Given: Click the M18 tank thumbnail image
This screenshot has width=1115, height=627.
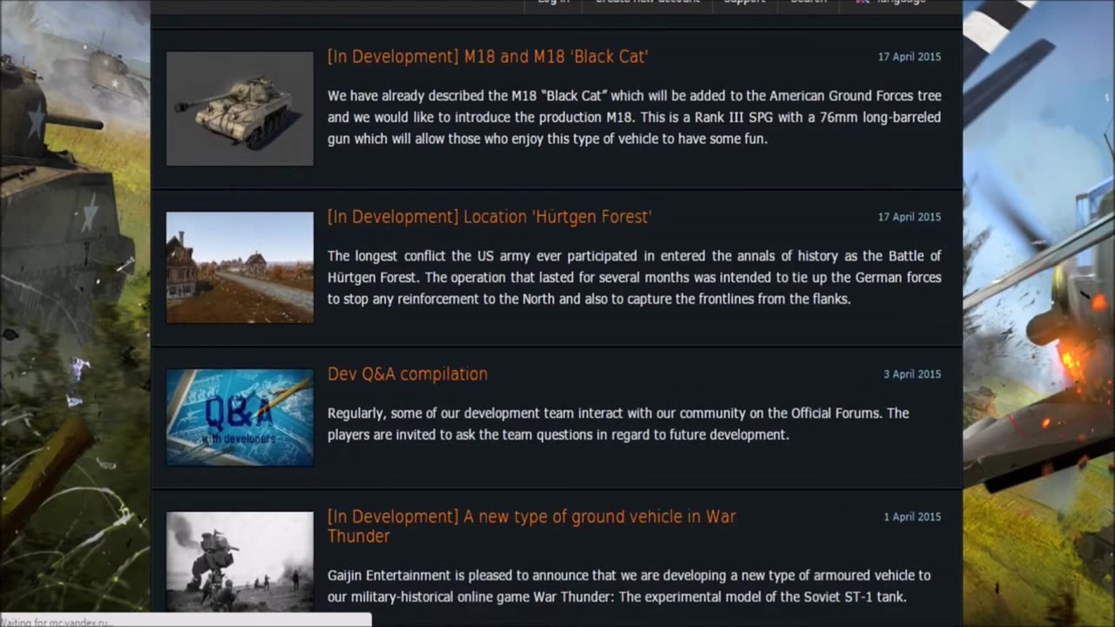Looking at the screenshot, I should coord(240,109).
